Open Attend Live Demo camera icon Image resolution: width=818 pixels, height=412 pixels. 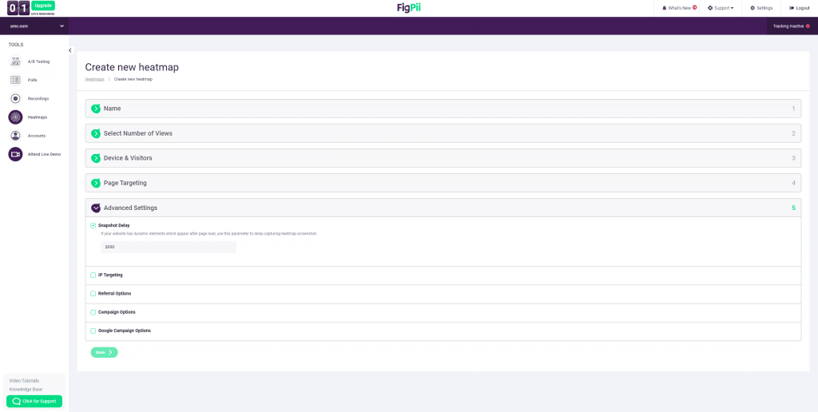tap(15, 154)
